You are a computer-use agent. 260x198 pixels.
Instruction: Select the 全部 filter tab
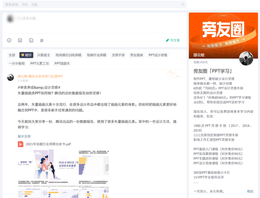tap(12, 55)
